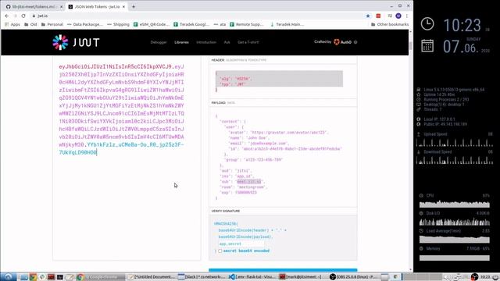This screenshot has height=281, width=500.
Task: Open the ata bookmark
Action: pos(220,24)
